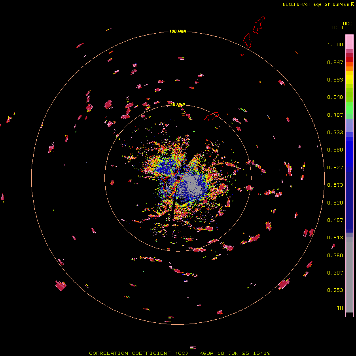Viewport: 356px width, 356px height.
Task: Click the color scale value 0.733
Action: point(335,133)
